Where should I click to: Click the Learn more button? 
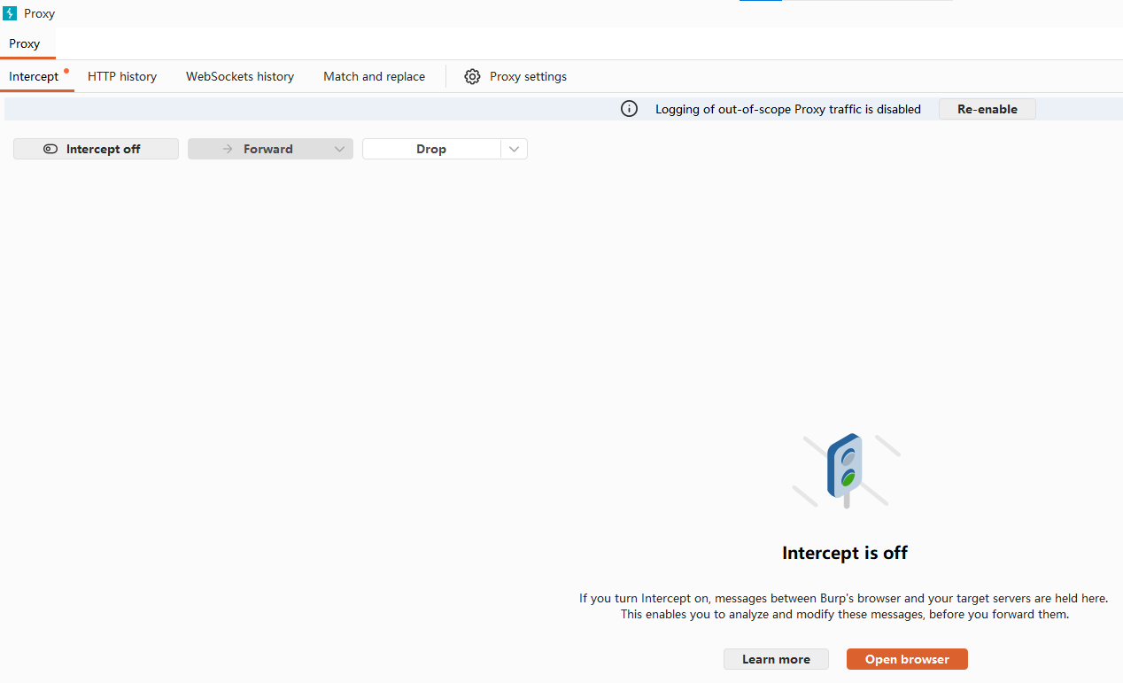click(776, 659)
